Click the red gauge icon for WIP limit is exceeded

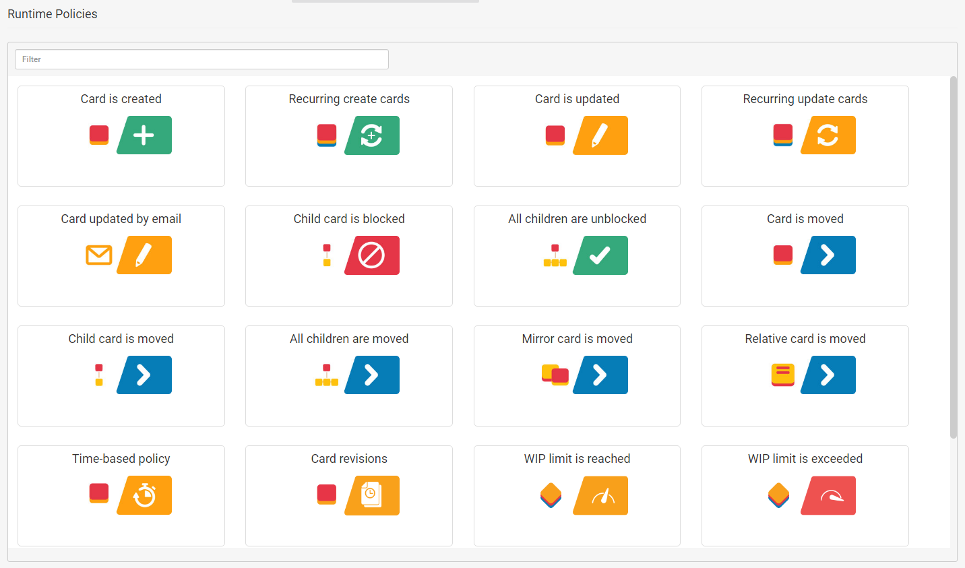pyautogui.click(x=828, y=496)
